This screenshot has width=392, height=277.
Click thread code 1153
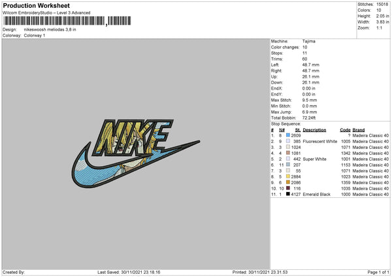tap(346, 165)
